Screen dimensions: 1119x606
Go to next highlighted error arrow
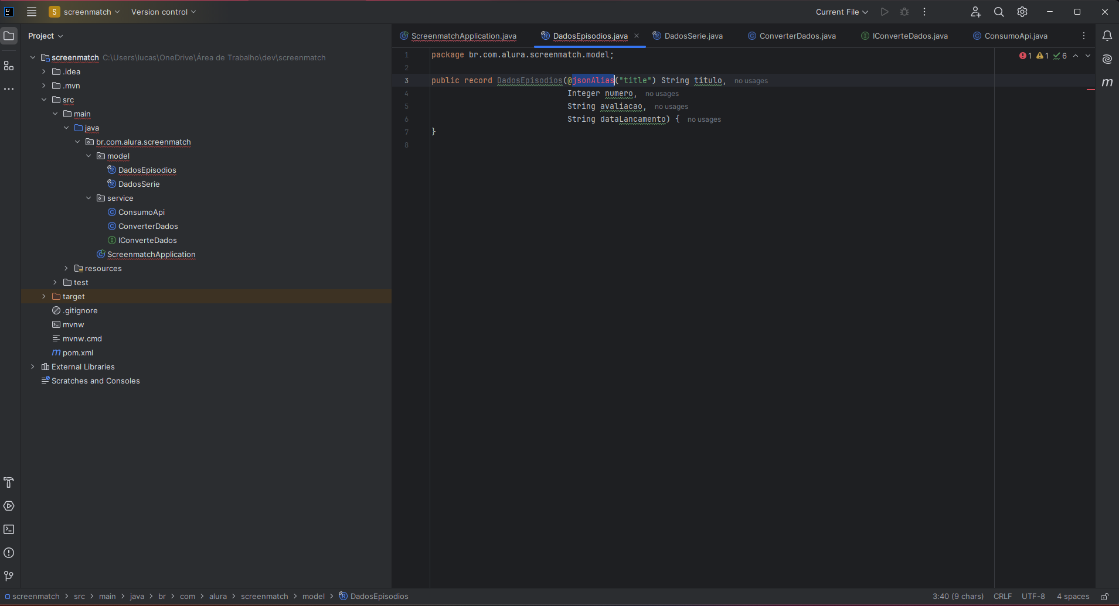tap(1088, 56)
